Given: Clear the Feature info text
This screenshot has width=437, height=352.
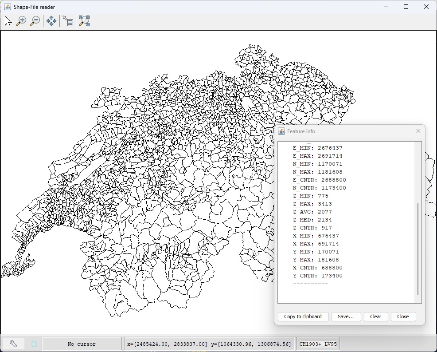Looking at the screenshot, I should click(375, 316).
